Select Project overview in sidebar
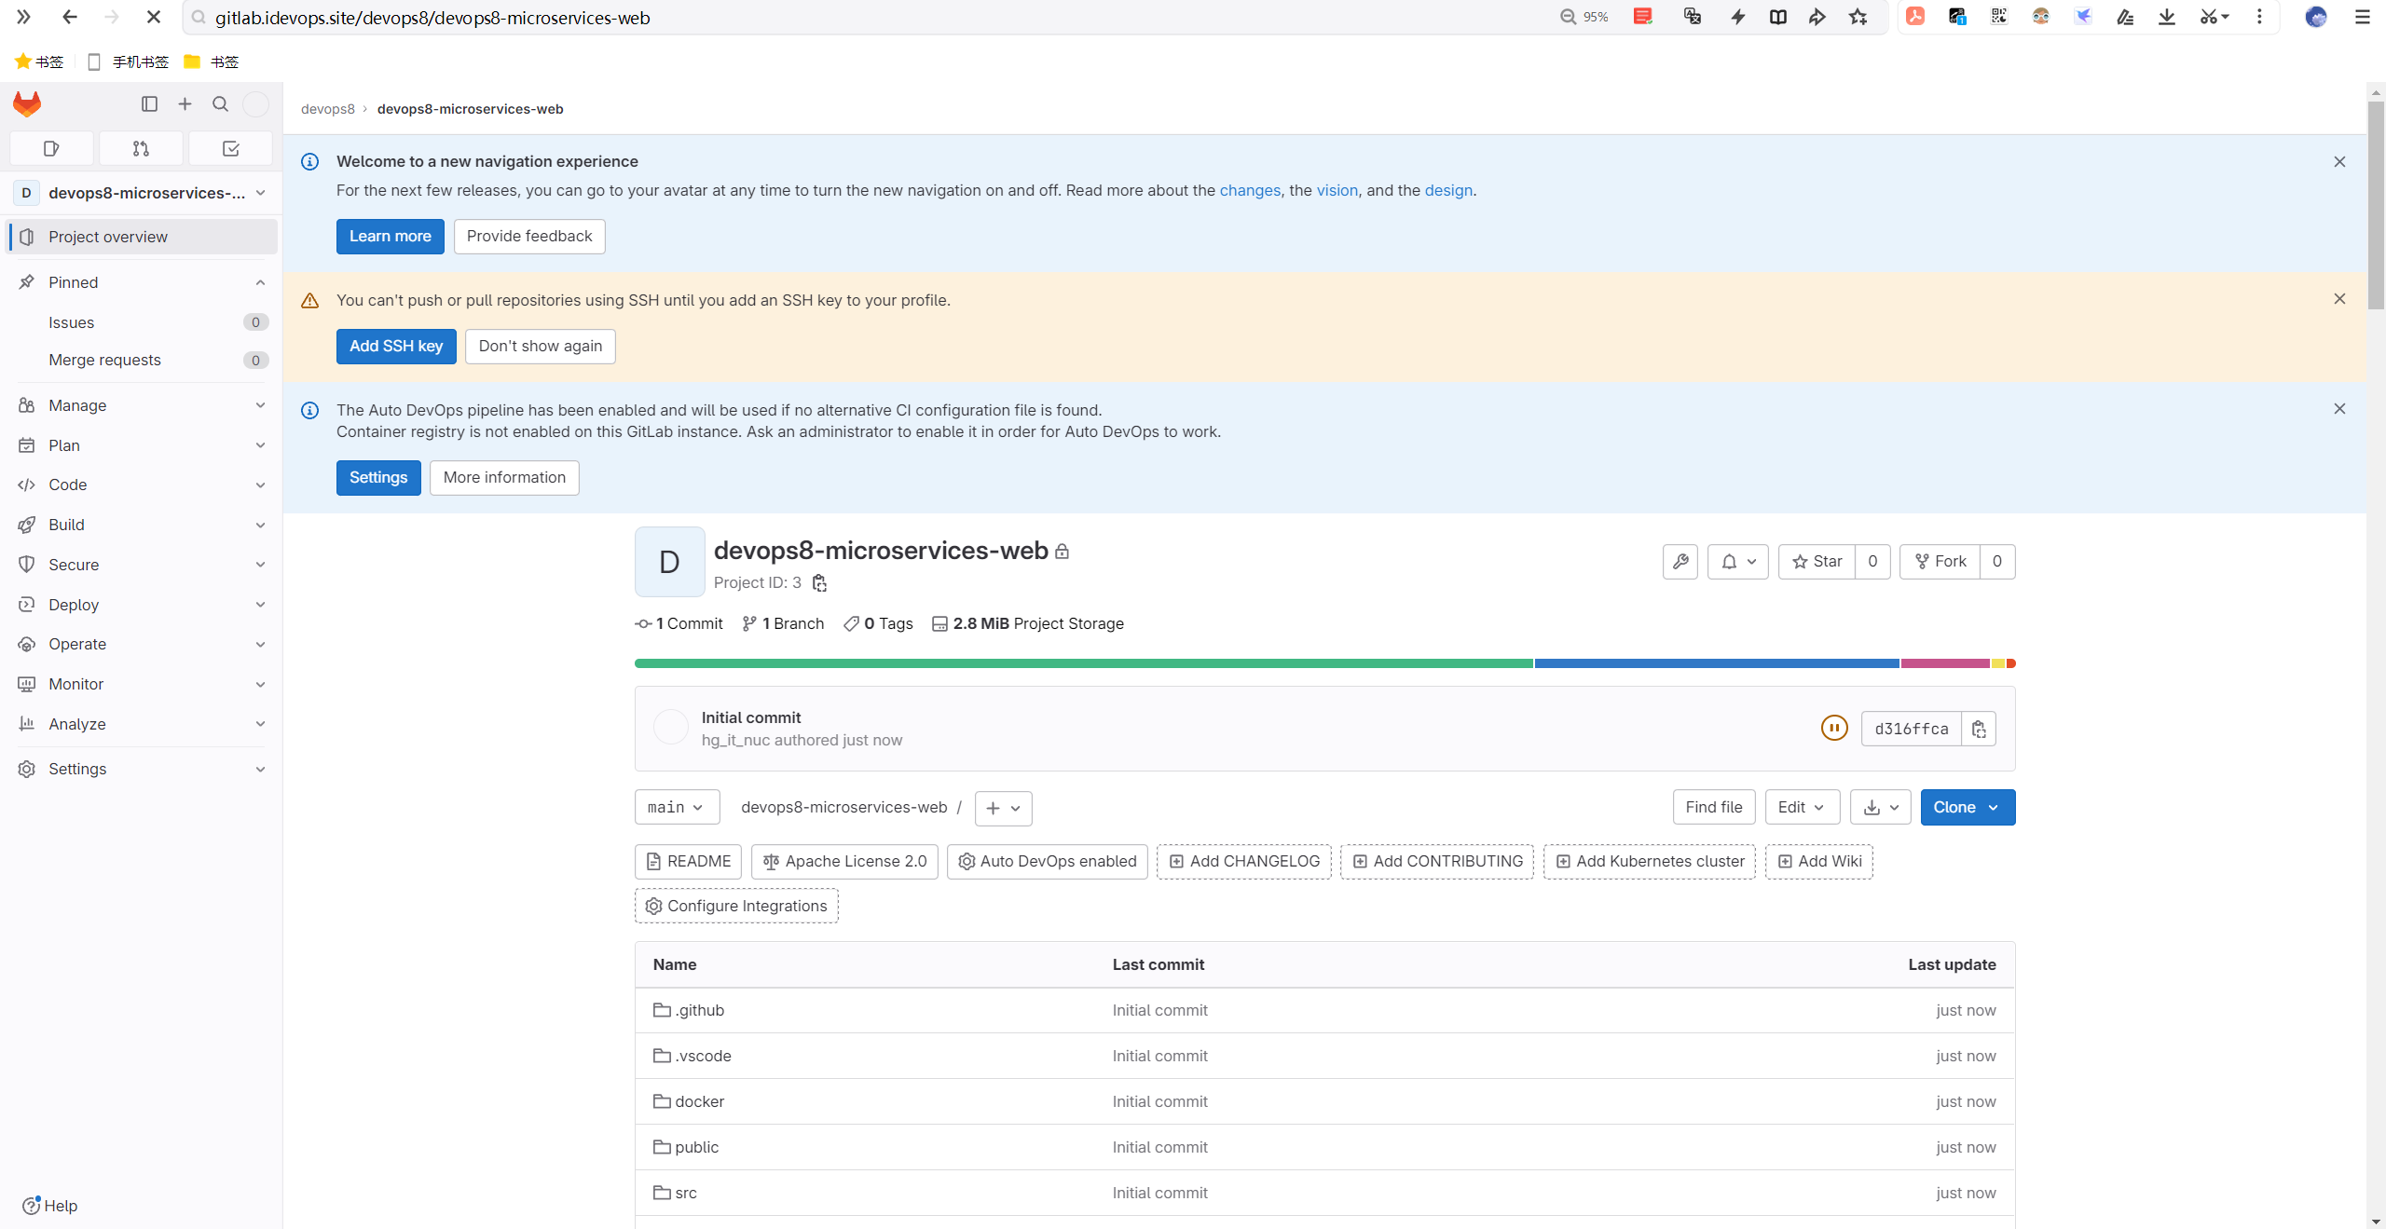2386x1229 pixels. 143,237
